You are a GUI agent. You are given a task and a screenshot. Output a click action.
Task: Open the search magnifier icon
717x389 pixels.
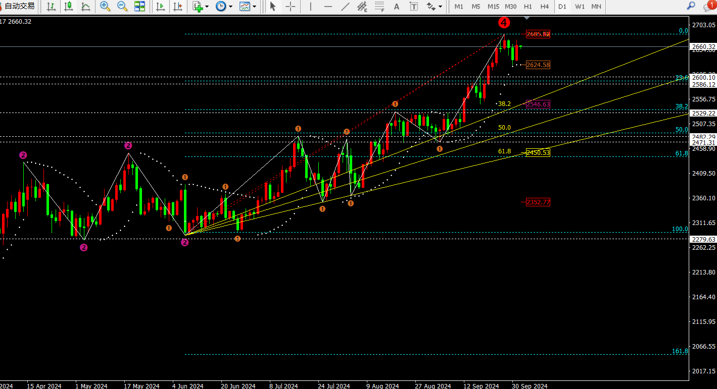coord(691,6)
